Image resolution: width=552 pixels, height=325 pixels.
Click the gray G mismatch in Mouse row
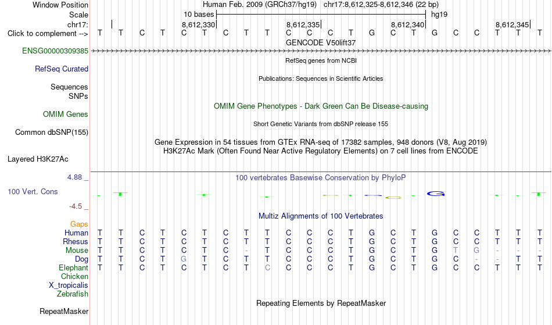coord(476,251)
